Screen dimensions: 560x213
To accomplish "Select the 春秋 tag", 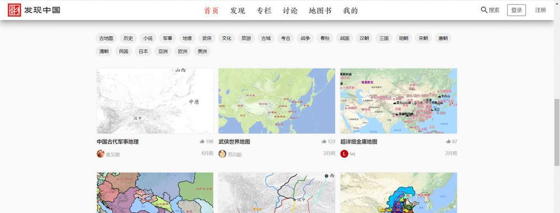I will pyautogui.click(x=325, y=38).
